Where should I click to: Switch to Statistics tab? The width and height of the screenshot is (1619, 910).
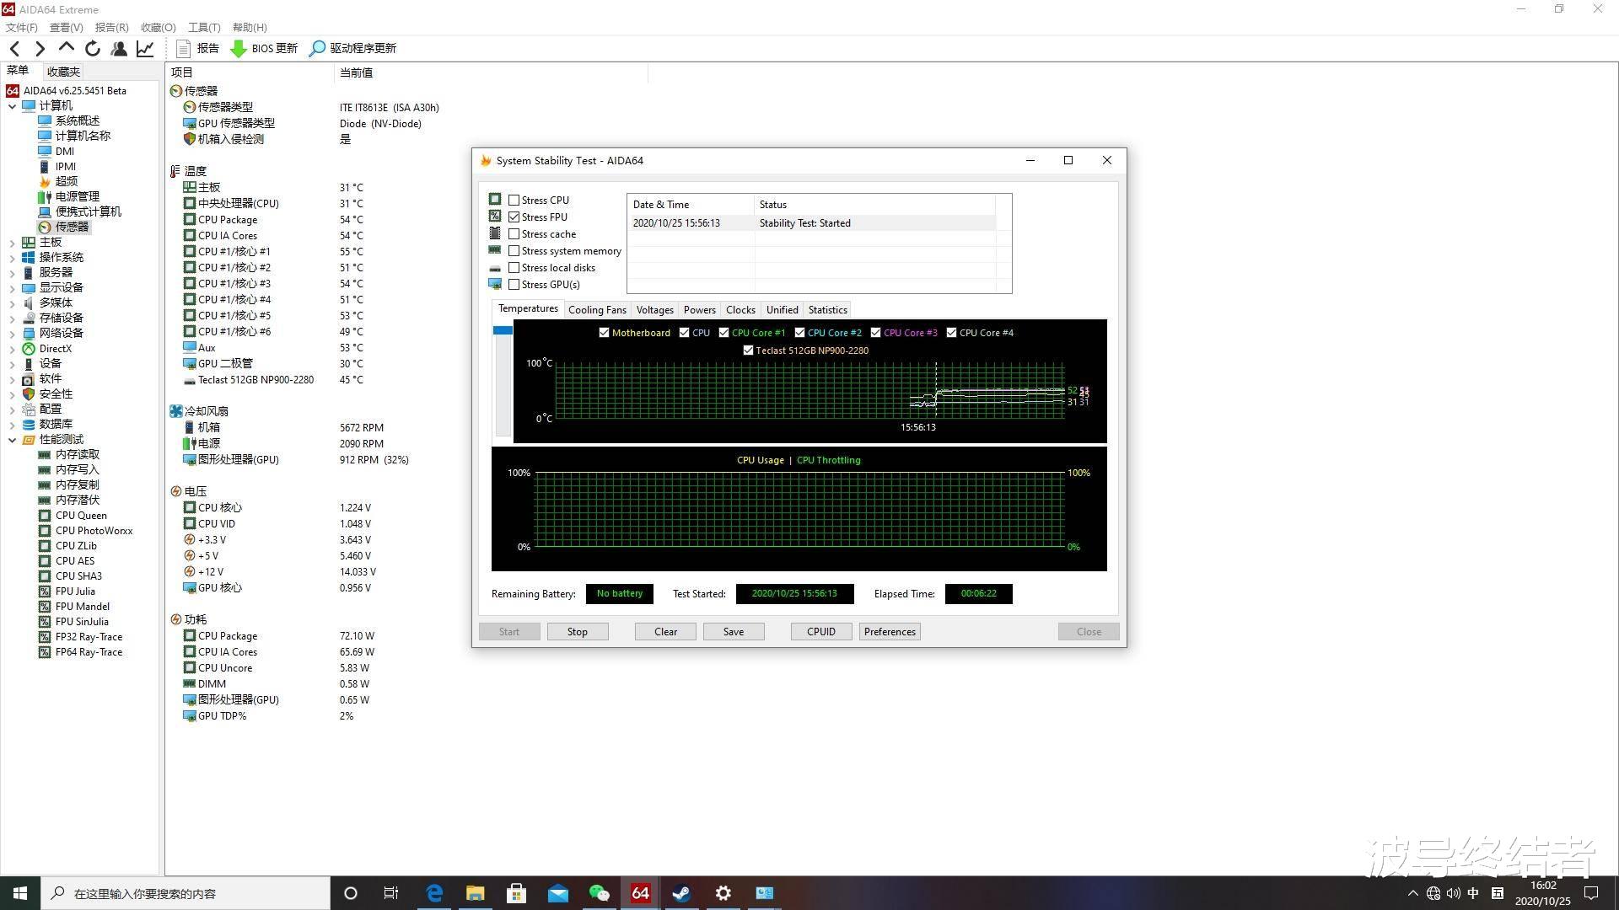pos(827,310)
